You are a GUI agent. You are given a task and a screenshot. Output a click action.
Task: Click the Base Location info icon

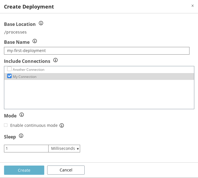pos(41,23)
